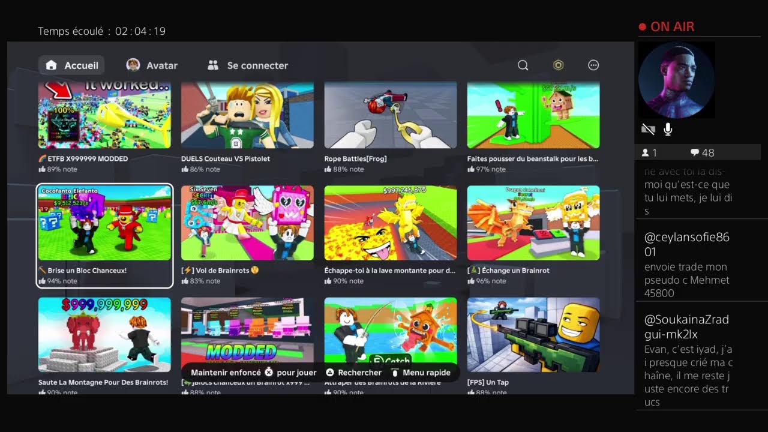
Task: Click the triangle button icon for Rechercher
Action: (x=330, y=373)
